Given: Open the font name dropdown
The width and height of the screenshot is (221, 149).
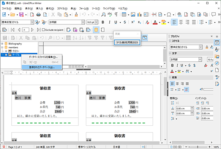Looking at the screenshot, I should click(x=83, y=22).
